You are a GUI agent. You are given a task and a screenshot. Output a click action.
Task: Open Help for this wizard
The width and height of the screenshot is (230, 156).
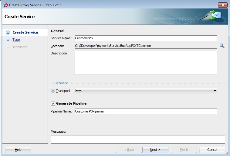tap(18, 150)
